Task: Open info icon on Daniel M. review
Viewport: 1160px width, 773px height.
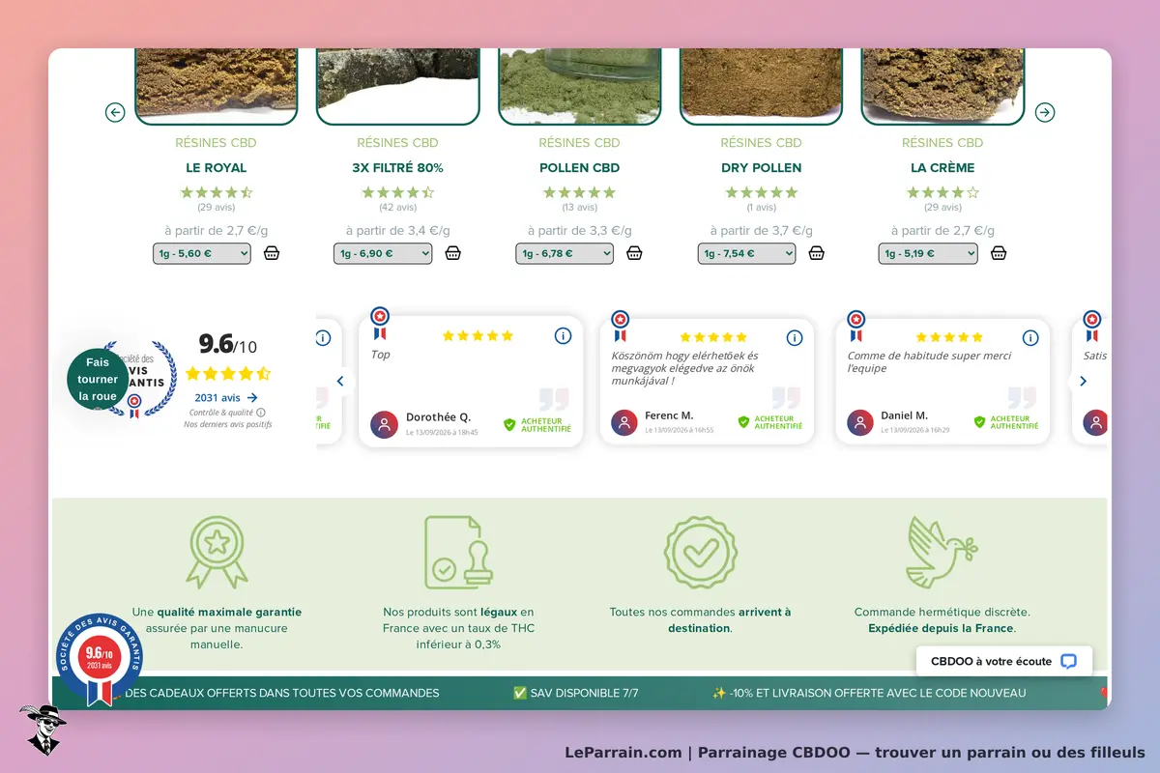Action: click(x=1030, y=337)
